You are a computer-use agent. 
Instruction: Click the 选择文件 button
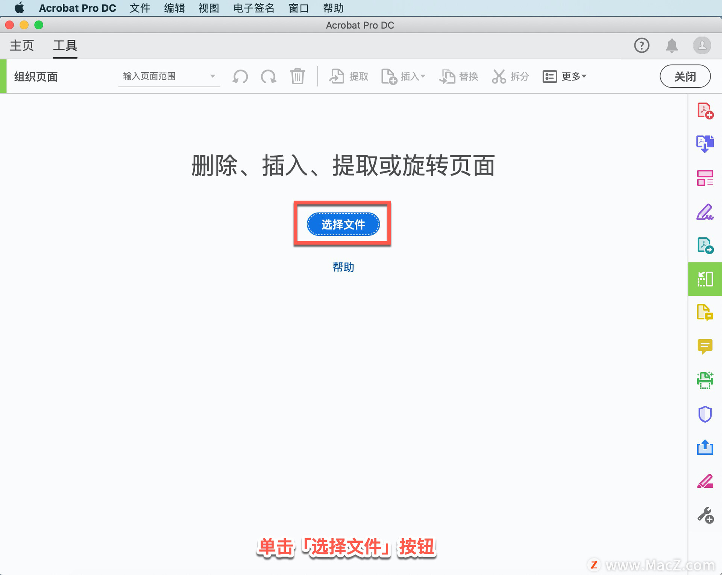pos(343,225)
